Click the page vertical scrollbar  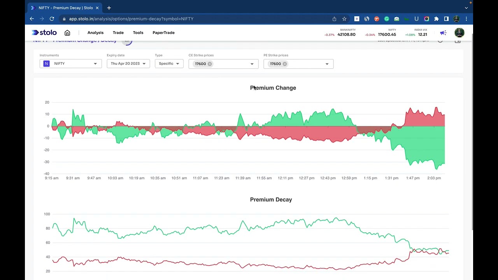coord(473,132)
